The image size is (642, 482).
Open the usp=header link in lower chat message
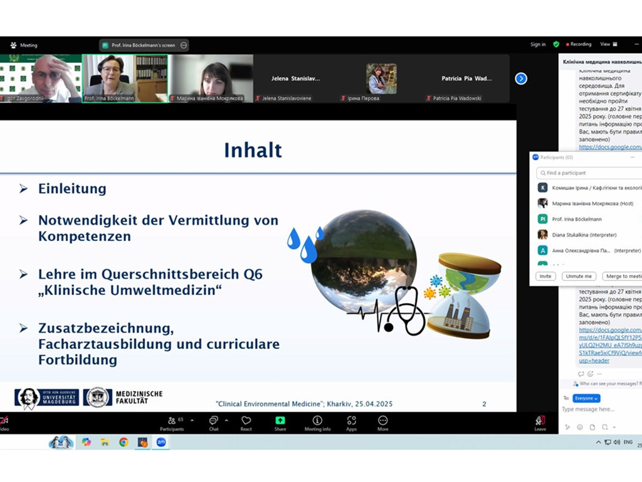pos(594,361)
